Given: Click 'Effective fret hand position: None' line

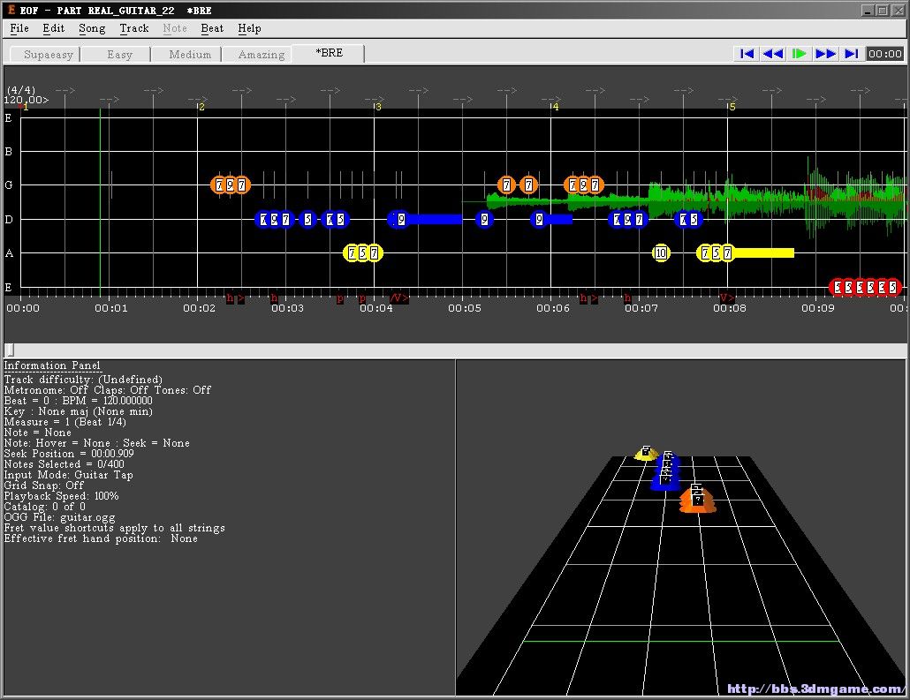Looking at the screenshot, I should 101,538.
